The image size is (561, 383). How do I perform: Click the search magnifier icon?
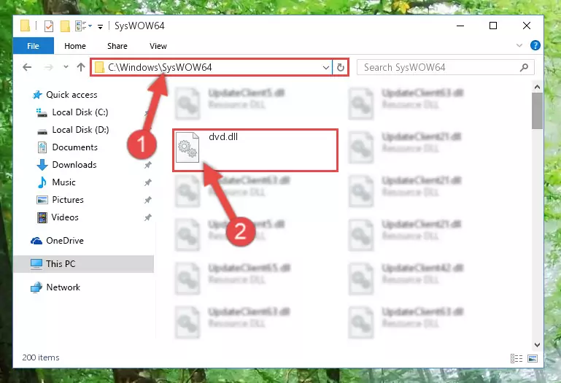pos(524,67)
